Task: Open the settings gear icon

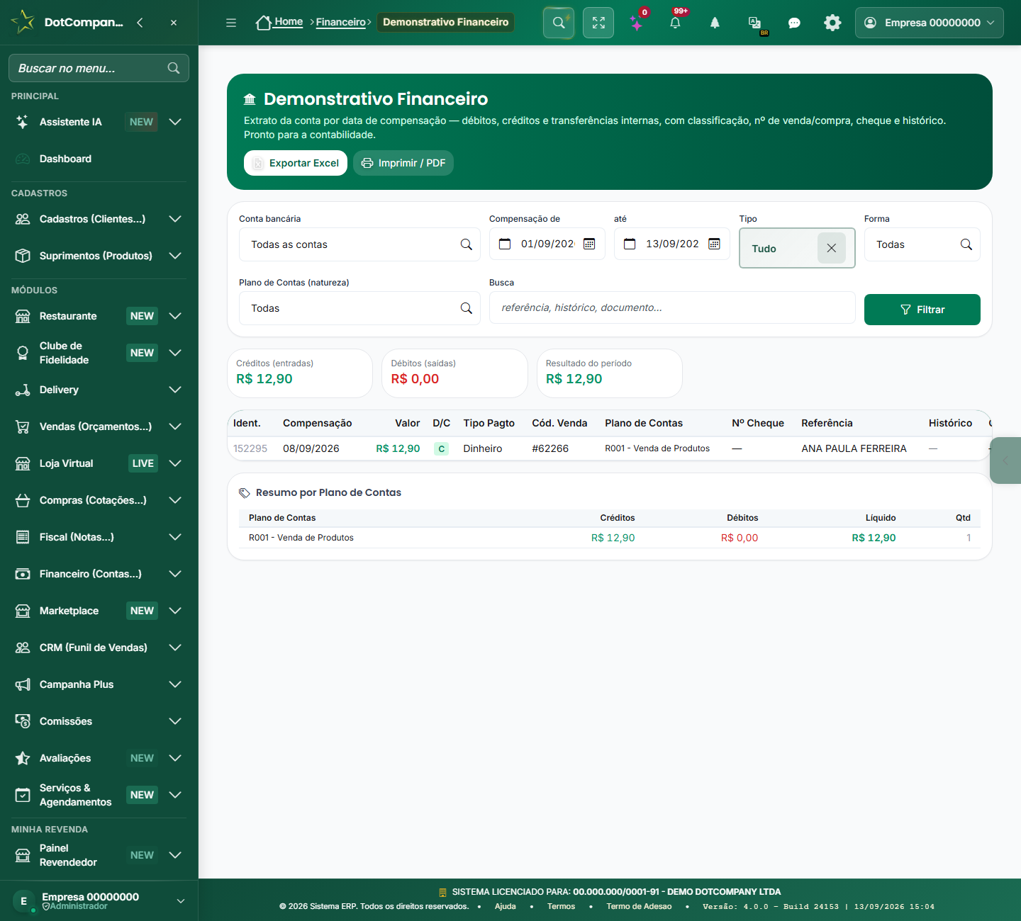Action: coord(832,23)
